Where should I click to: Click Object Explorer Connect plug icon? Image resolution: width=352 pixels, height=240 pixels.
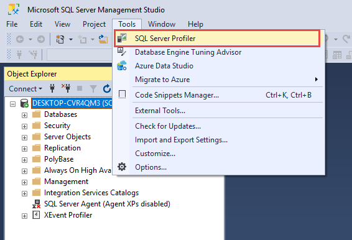[52, 88]
